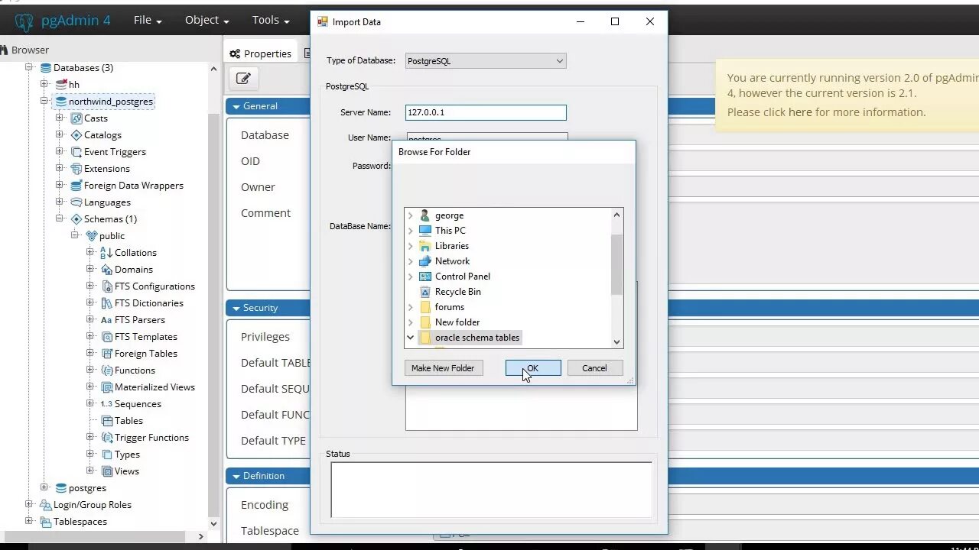The image size is (979, 550).
Task: Click the 'here' link in version notice
Action: coord(800,112)
